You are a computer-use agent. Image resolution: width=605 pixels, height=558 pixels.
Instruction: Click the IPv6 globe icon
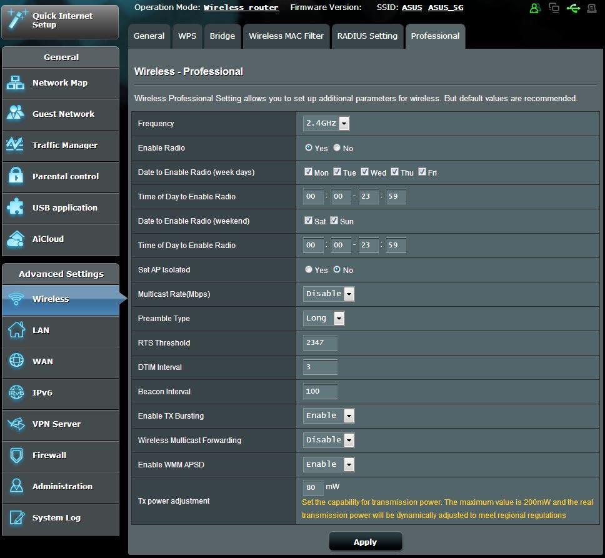click(16, 392)
